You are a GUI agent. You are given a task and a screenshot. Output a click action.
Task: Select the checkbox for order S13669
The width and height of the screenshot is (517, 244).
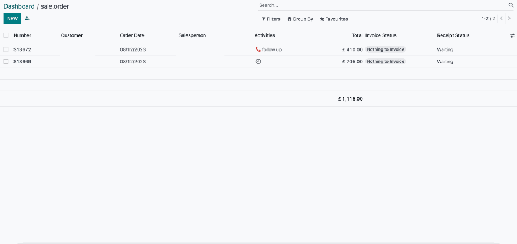[5, 62]
